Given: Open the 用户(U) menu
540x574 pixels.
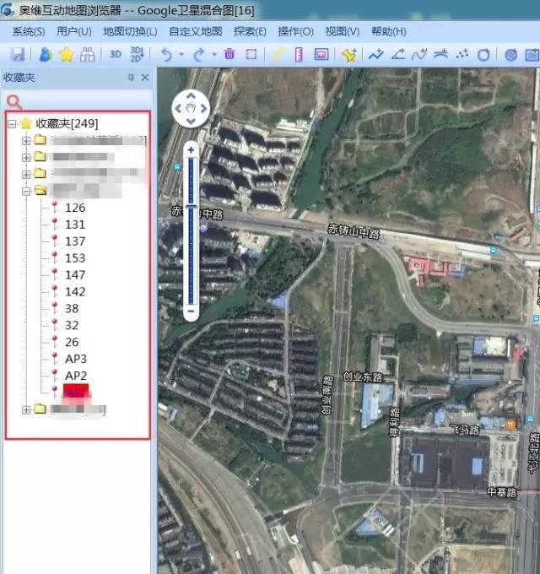Looking at the screenshot, I should (x=74, y=31).
